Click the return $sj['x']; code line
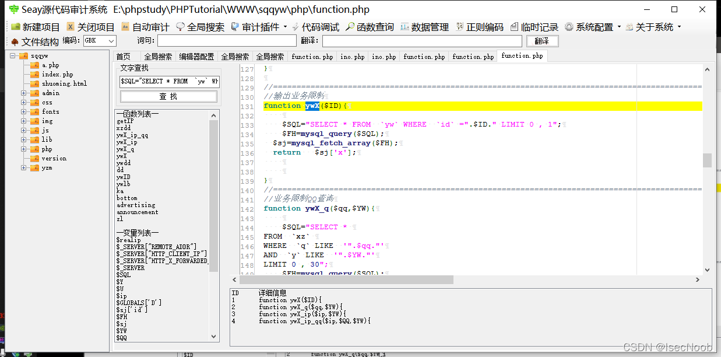 pyautogui.click(x=314, y=152)
